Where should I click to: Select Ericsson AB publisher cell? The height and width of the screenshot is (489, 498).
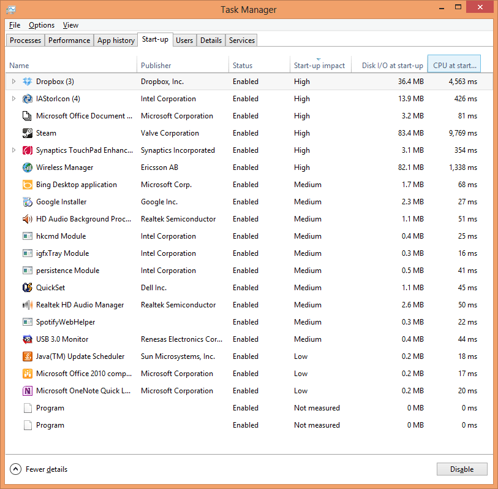point(159,167)
